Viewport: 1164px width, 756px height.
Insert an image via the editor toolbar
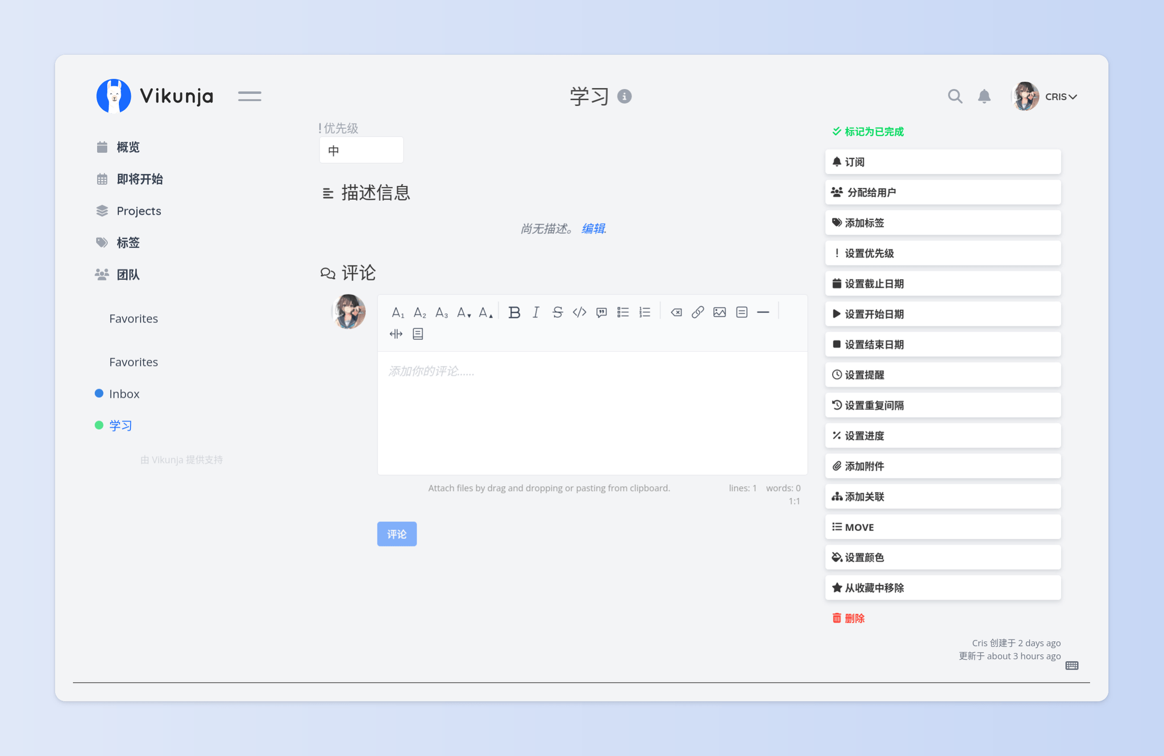720,312
